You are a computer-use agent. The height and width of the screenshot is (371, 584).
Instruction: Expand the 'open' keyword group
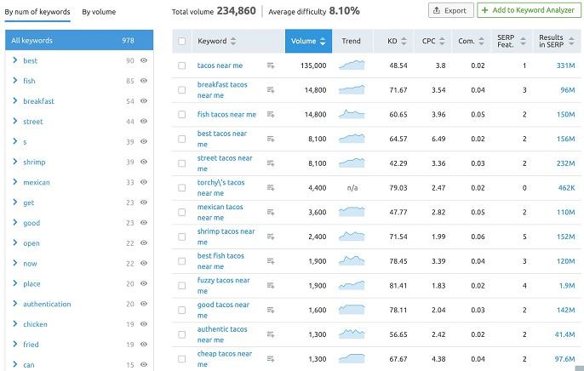pos(15,243)
